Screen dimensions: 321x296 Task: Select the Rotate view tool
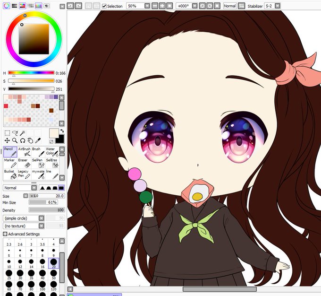pos(23,140)
